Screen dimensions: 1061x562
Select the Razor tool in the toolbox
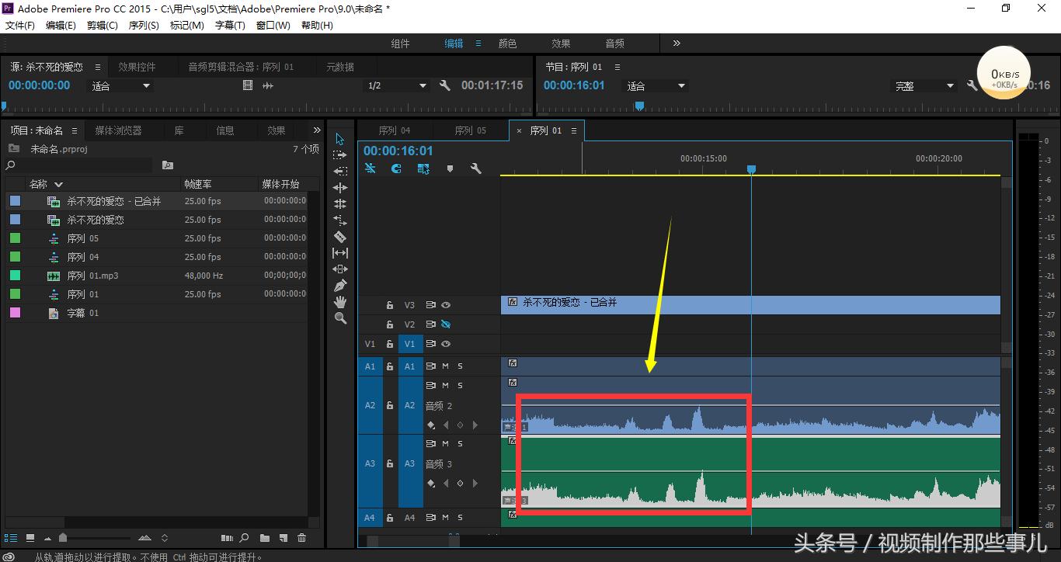pyautogui.click(x=339, y=237)
